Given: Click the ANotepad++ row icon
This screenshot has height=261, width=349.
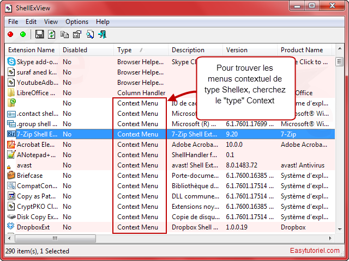Looking at the screenshot, I should coord(11,154).
